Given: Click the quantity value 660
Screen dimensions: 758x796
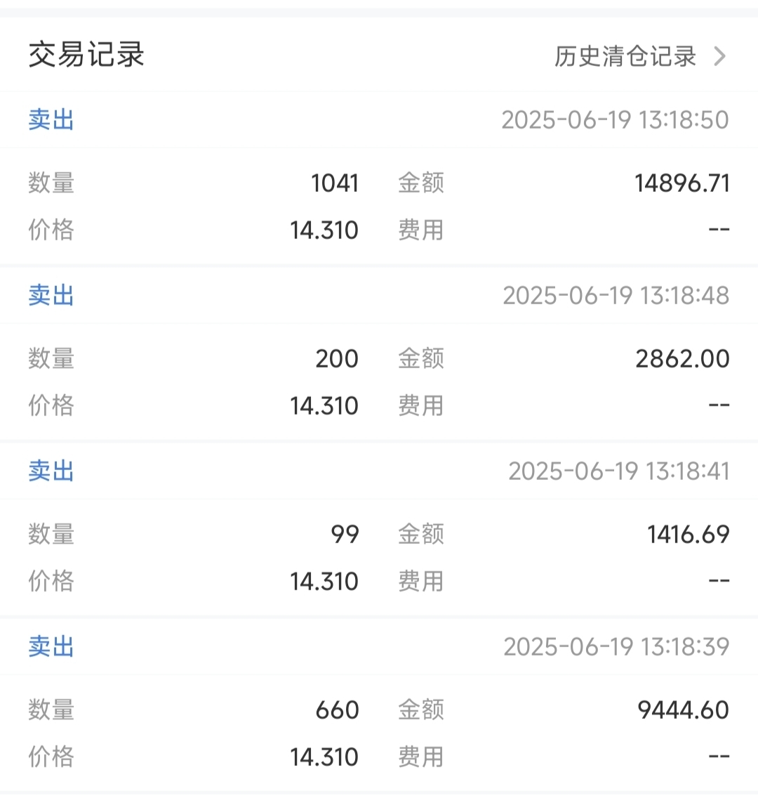Looking at the screenshot, I should [x=337, y=710].
